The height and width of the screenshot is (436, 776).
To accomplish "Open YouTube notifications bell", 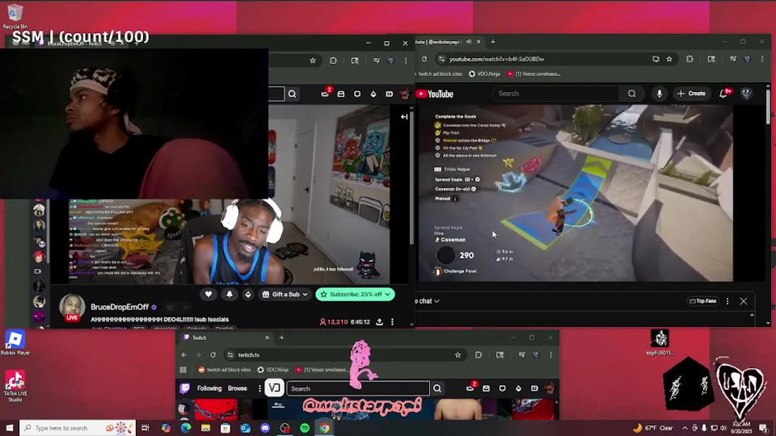I will tap(724, 93).
